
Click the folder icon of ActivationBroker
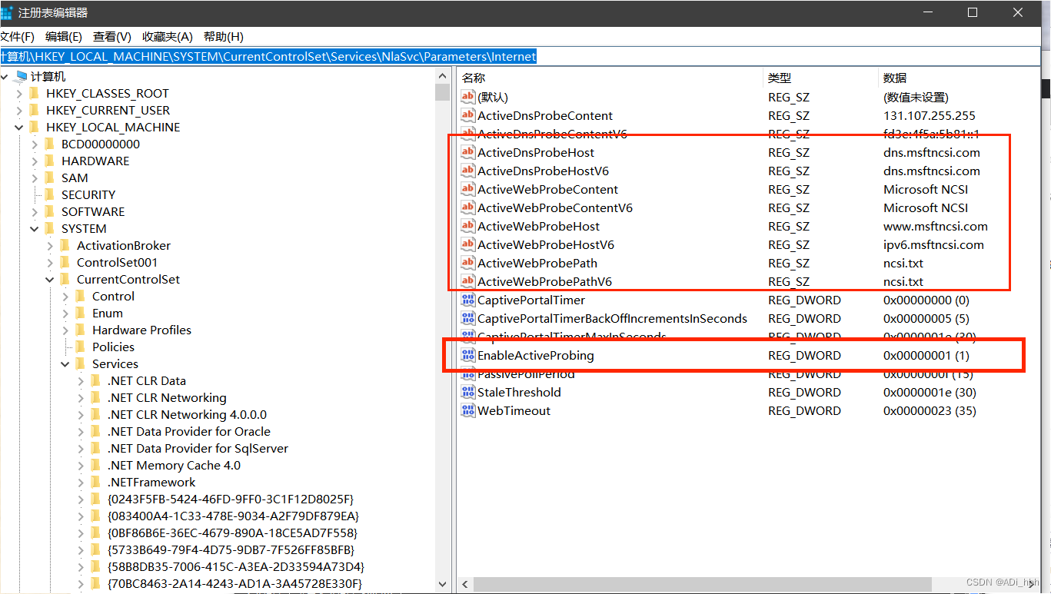click(65, 245)
